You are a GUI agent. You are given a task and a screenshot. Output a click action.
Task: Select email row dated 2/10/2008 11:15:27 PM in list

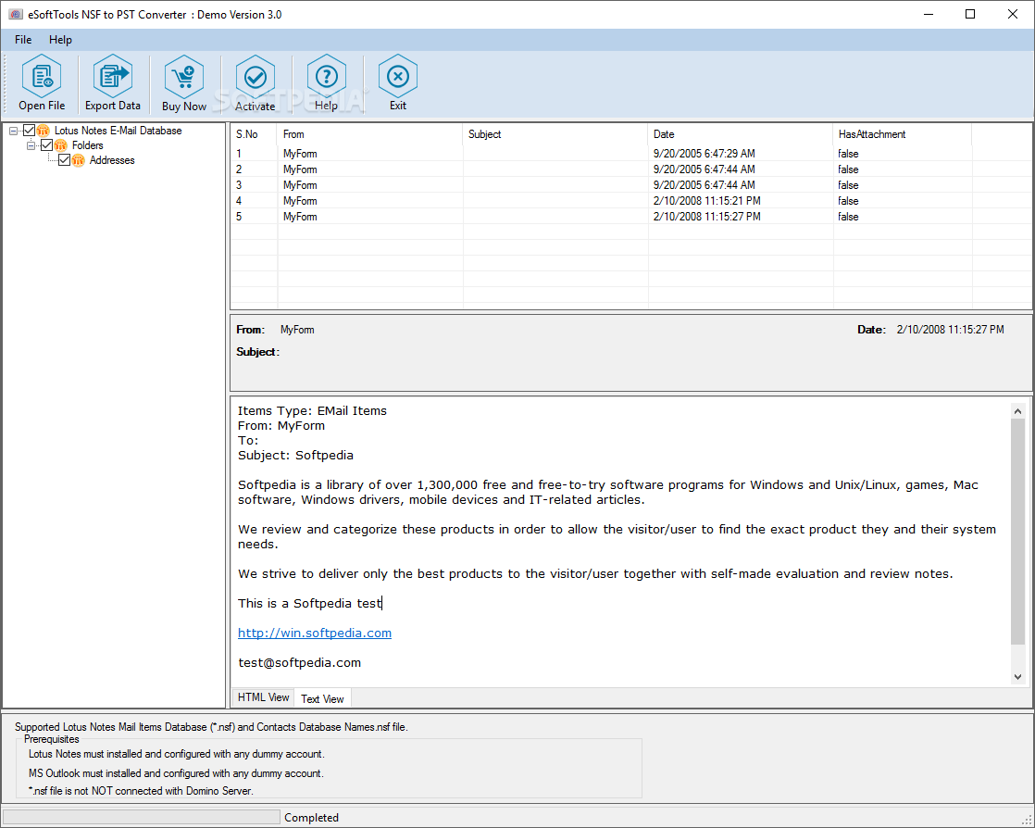[x=630, y=217]
